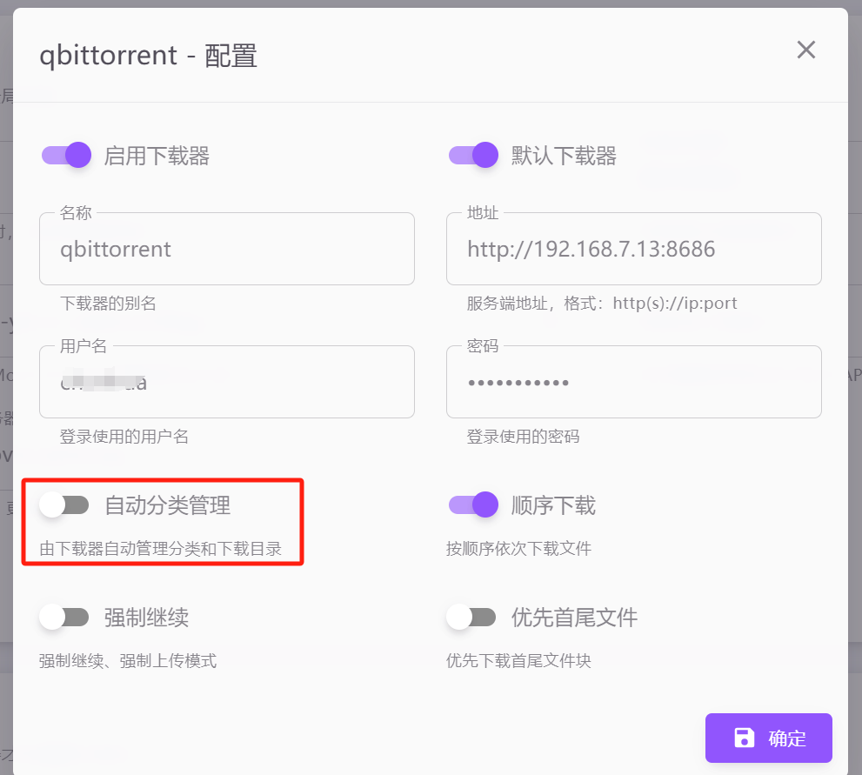Select the 用户名 input field
The image size is (862, 775).
226,383
